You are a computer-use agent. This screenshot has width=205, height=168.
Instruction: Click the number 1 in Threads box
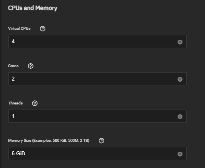[x=13, y=116]
